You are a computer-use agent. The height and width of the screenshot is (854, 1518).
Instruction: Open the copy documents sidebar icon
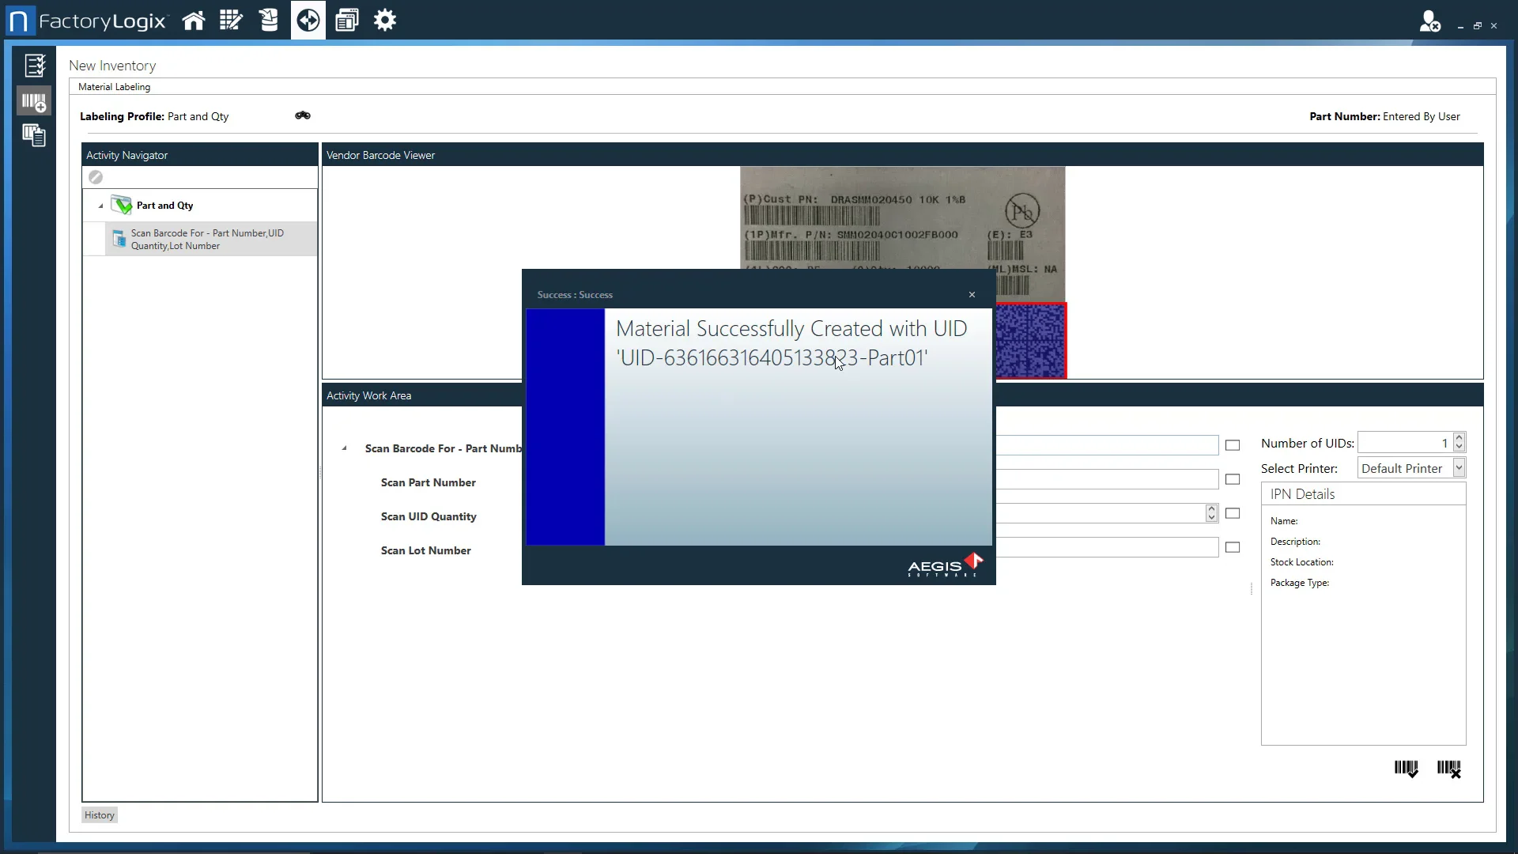click(34, 135)
